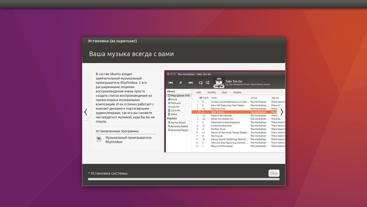Select the Welcome to Extravagance track
This screenshot has width=367, height=207.
point(239,122)
